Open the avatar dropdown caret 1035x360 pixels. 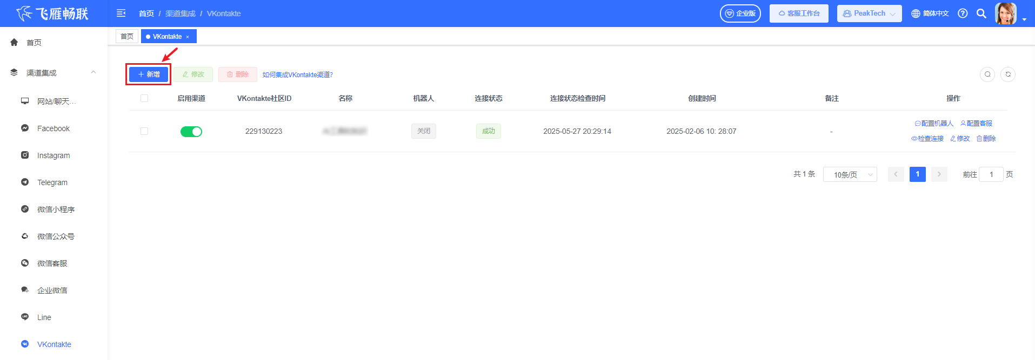tap(1024, 19)
